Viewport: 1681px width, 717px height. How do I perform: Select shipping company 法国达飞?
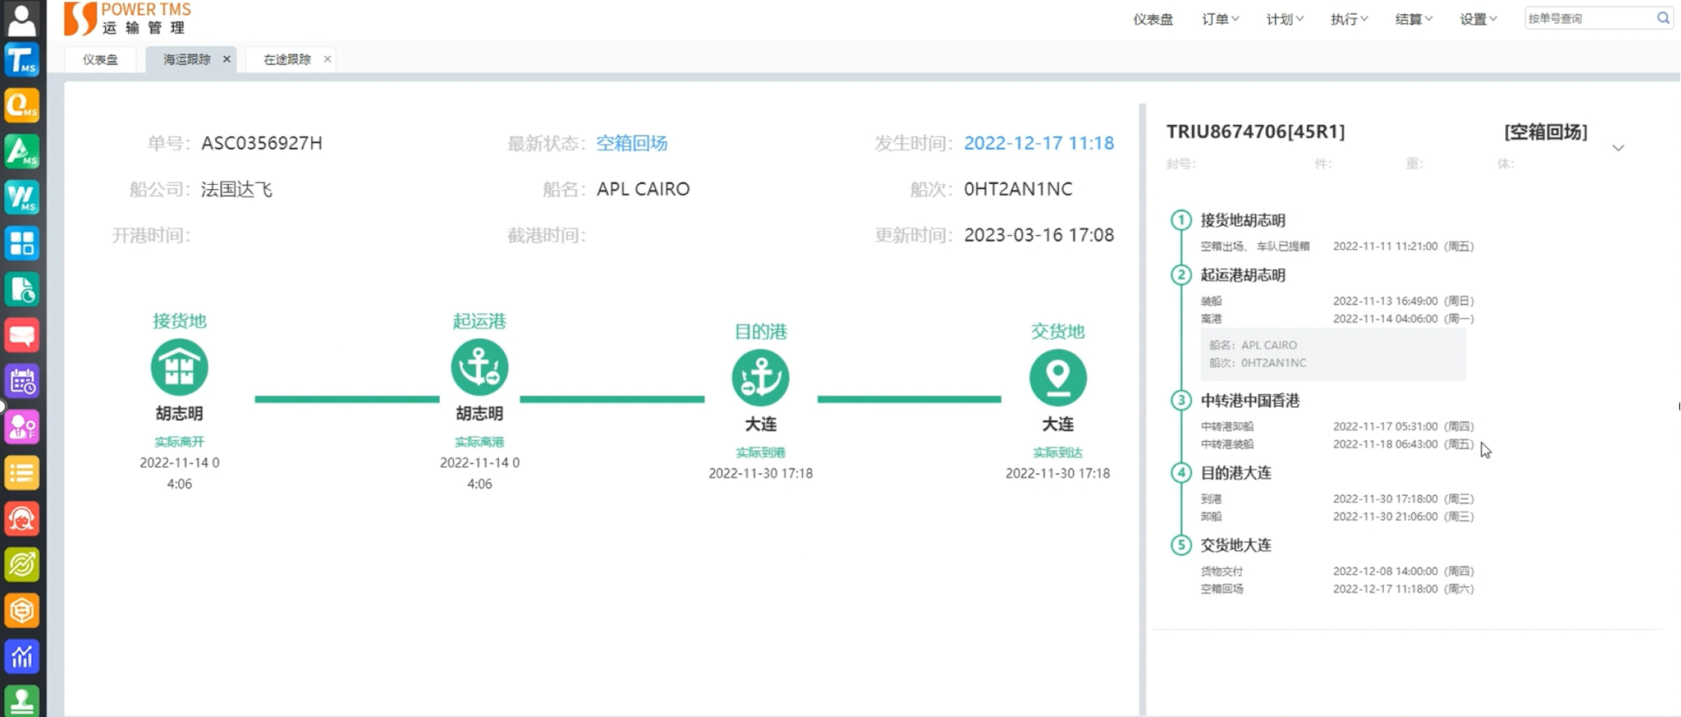237,189
